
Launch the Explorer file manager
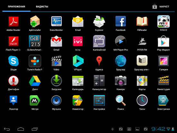pos(99,22)
